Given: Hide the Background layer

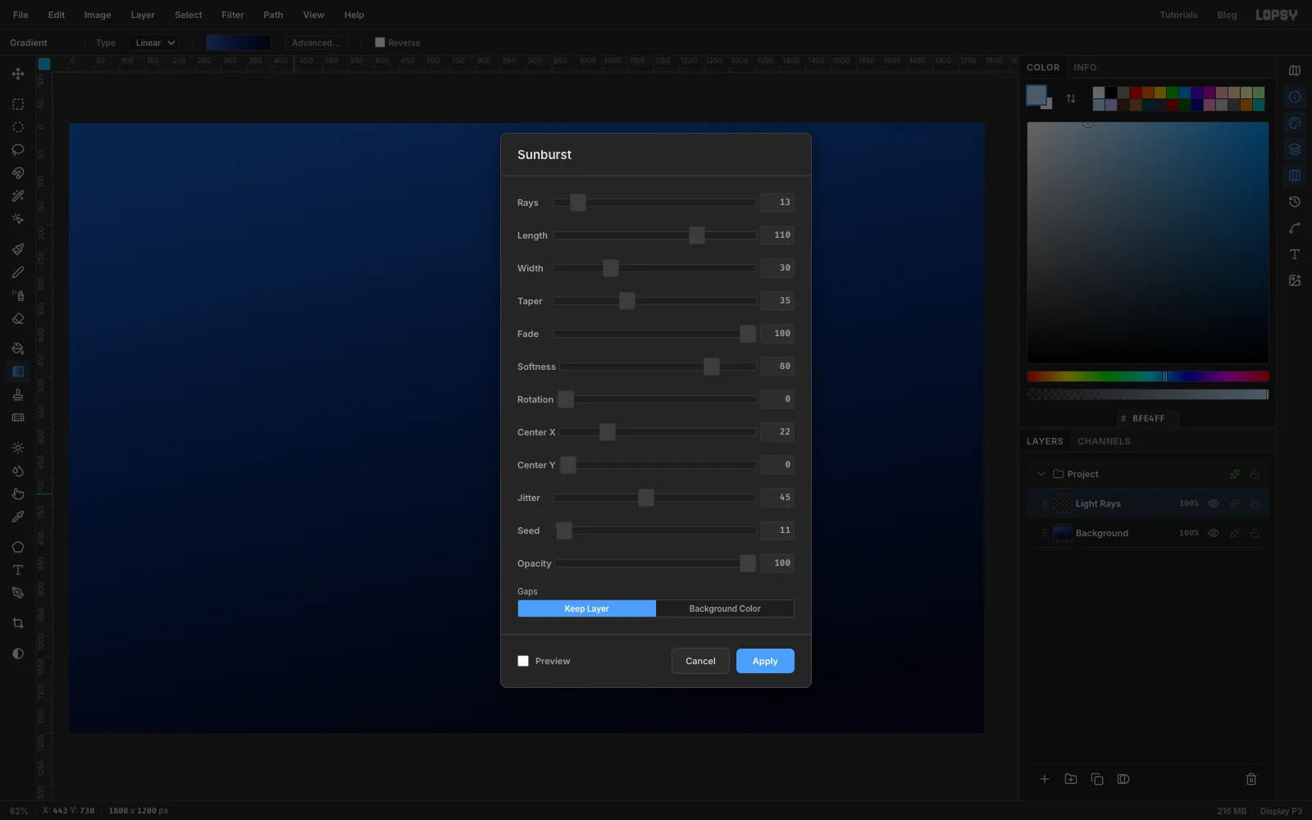Looking at the screenshot, I should pos(1214,533).
